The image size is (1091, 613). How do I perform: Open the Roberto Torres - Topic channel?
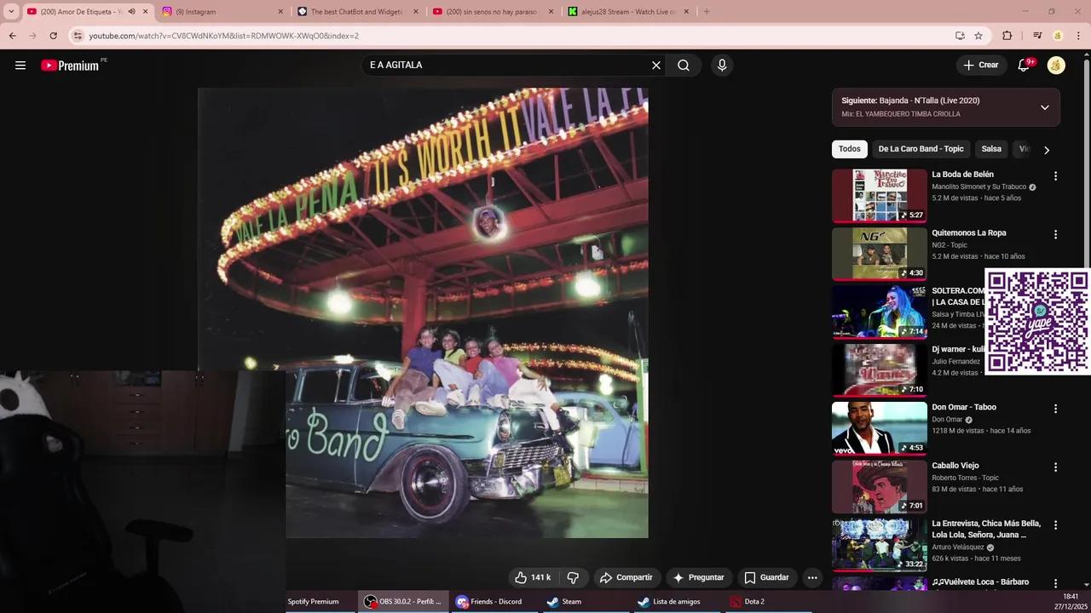click(x=965, y=478)
